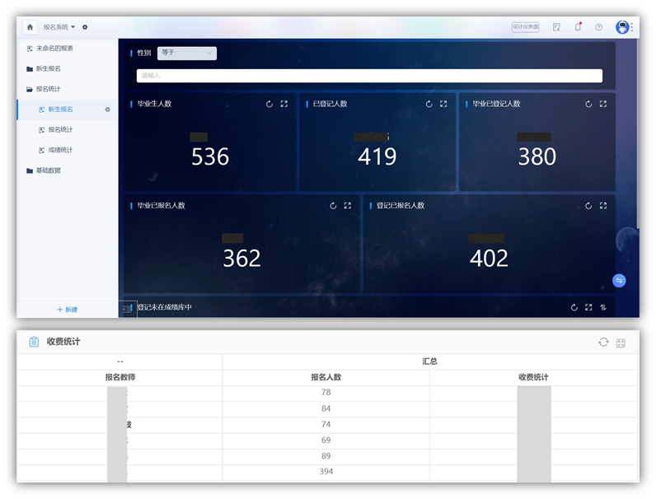Expand 毕业已登记人数 card to fullscreen
This screenshot has height=499, width=656.
[603, 104]
